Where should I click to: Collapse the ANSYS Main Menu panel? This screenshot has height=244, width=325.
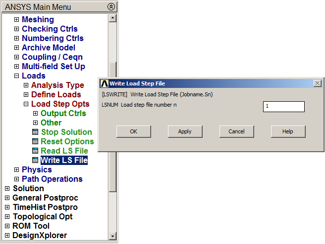(111, 7)
